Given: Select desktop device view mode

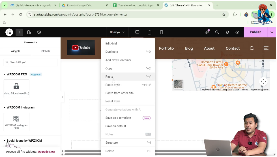Looking at the screenshot, I should click(x=138, y=32).
